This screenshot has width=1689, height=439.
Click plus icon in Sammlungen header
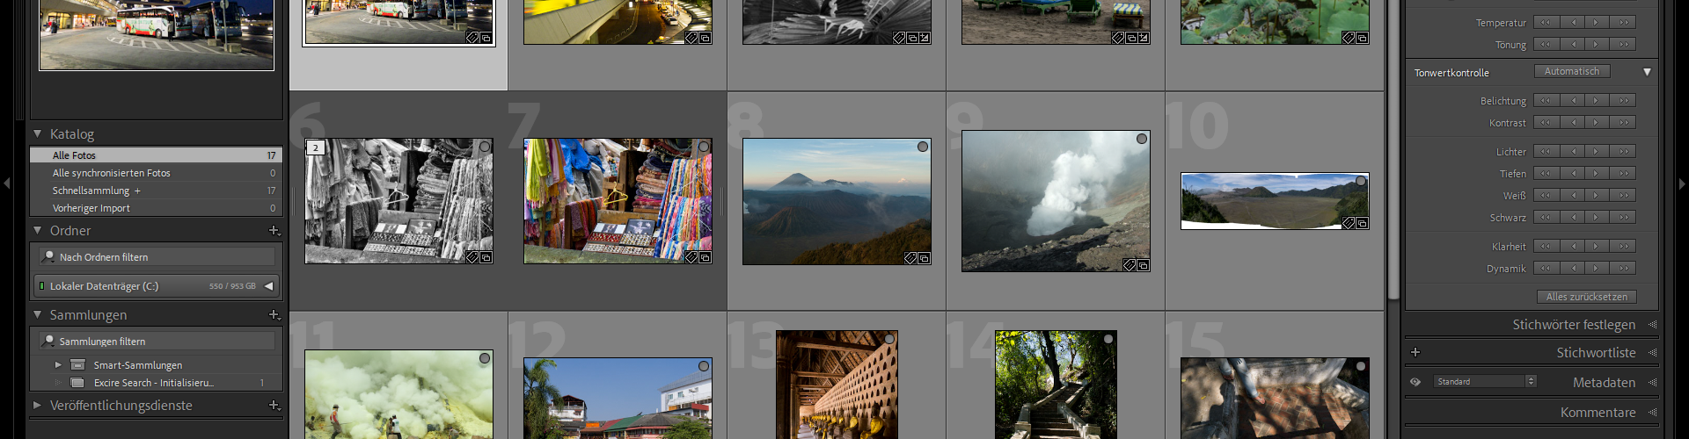point(274,315)
